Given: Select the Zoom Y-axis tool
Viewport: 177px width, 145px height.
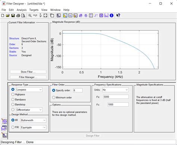Looking at the screenshot, I should click(x=40, y=16).
